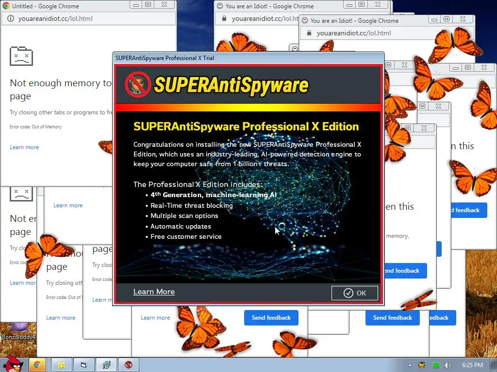
Task: Click the Chrome logo in the Untitled title bar
Action: [6, 6]
